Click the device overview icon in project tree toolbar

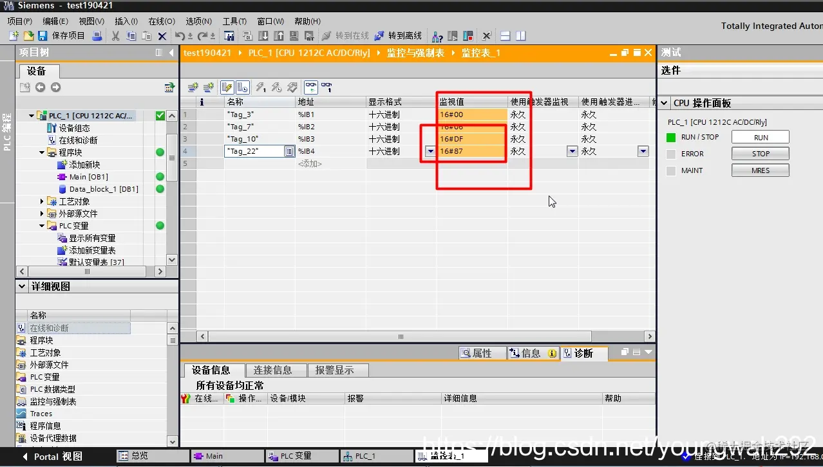pos(169,87)
